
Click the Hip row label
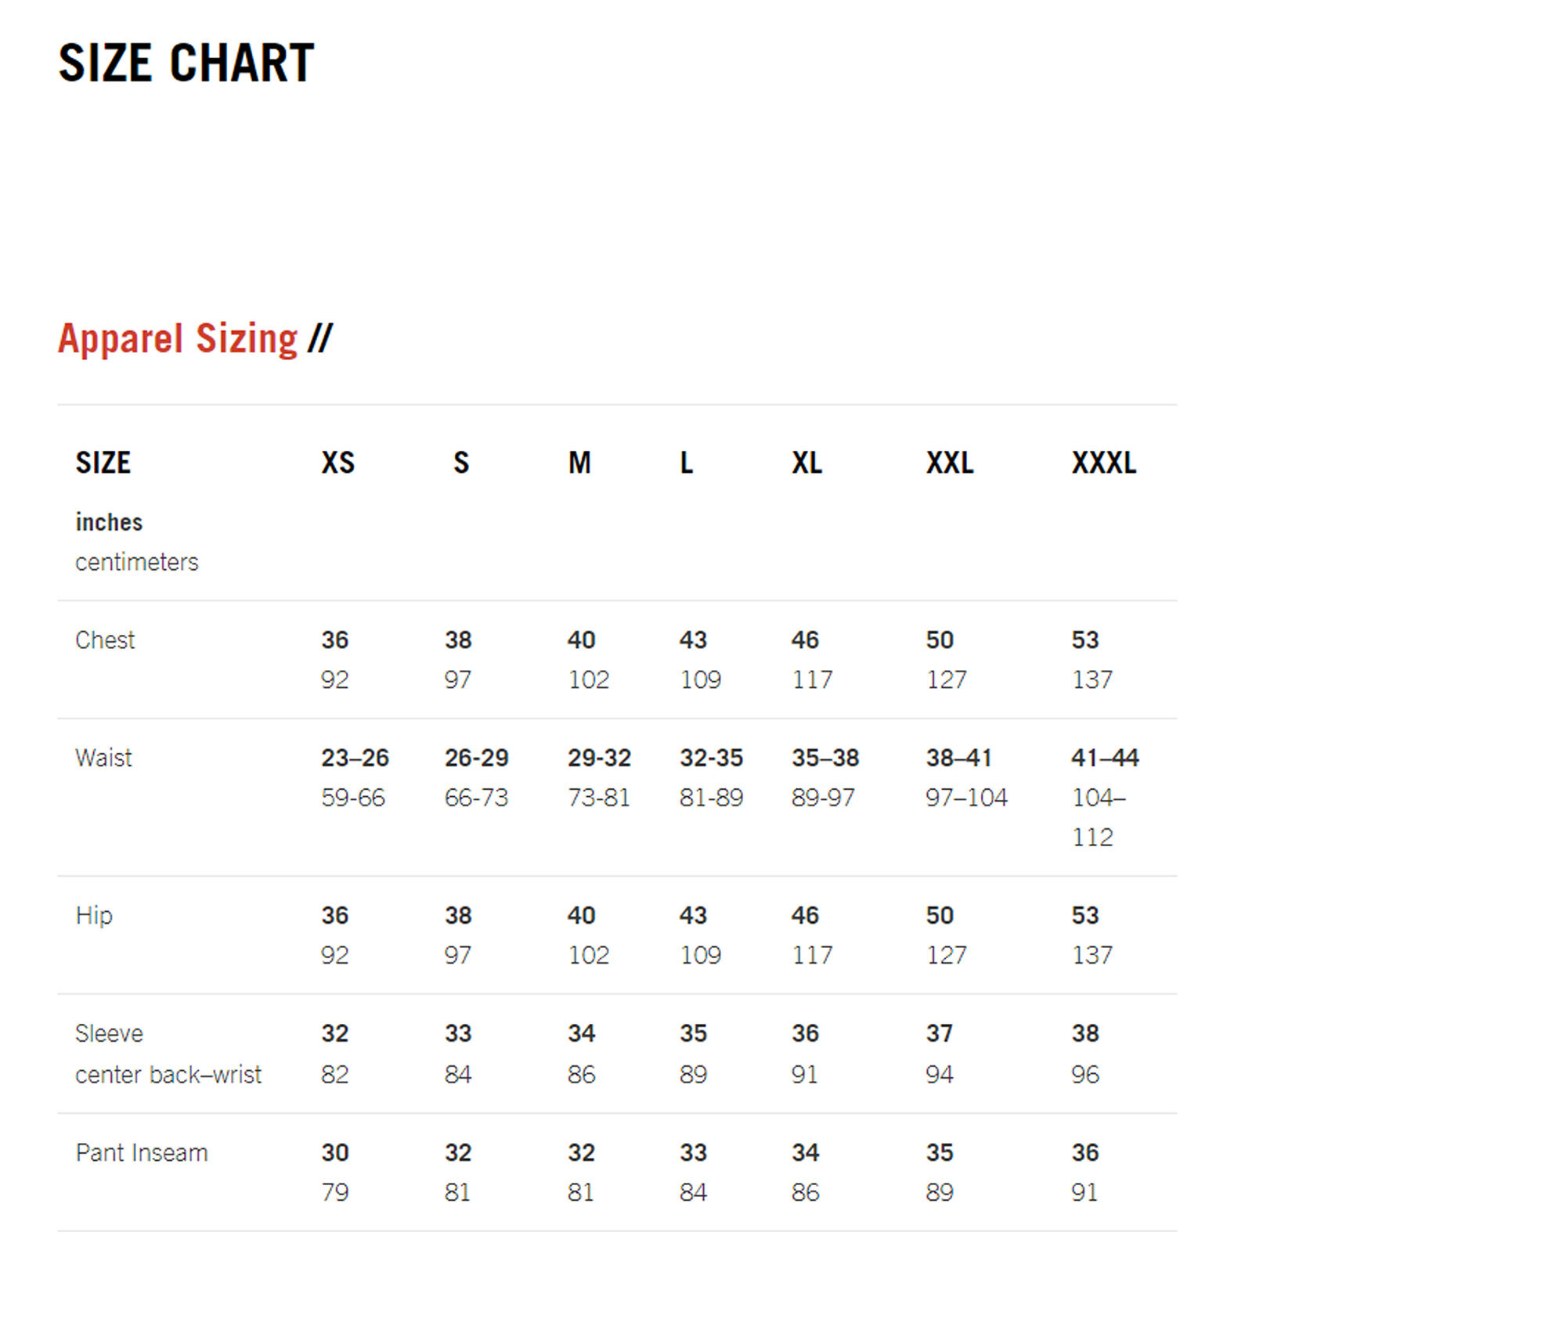pyautogui.click(x=94, y=915)
